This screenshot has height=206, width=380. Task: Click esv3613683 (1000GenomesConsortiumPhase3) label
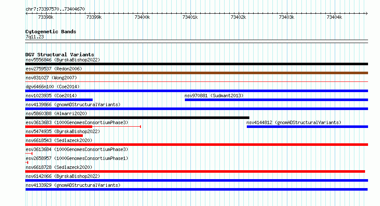[77, 122]
